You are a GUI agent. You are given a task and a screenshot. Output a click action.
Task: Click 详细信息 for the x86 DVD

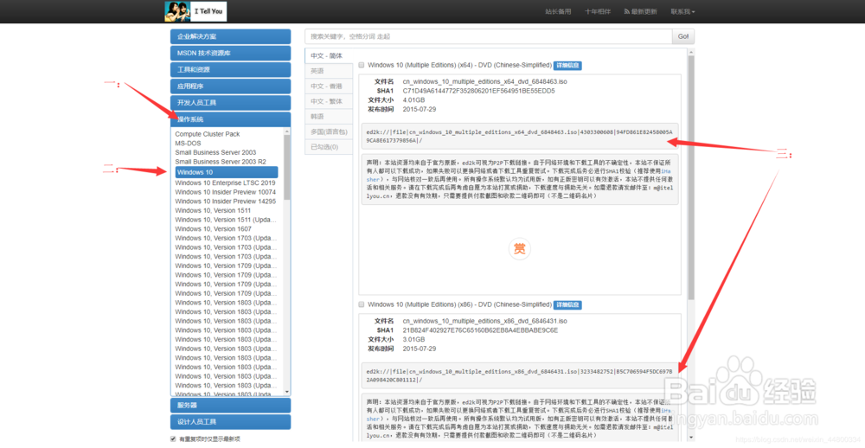567,304
